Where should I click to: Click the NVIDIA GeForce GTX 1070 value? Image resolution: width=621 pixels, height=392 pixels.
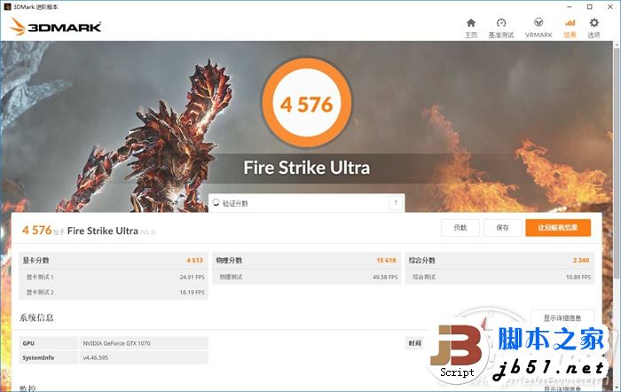click(116, 343)
